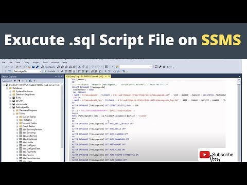Image resolution: width=247 pixels, height=185 pixels.
Task: Open the Edit menu
Action: click(x=10, y=63)
